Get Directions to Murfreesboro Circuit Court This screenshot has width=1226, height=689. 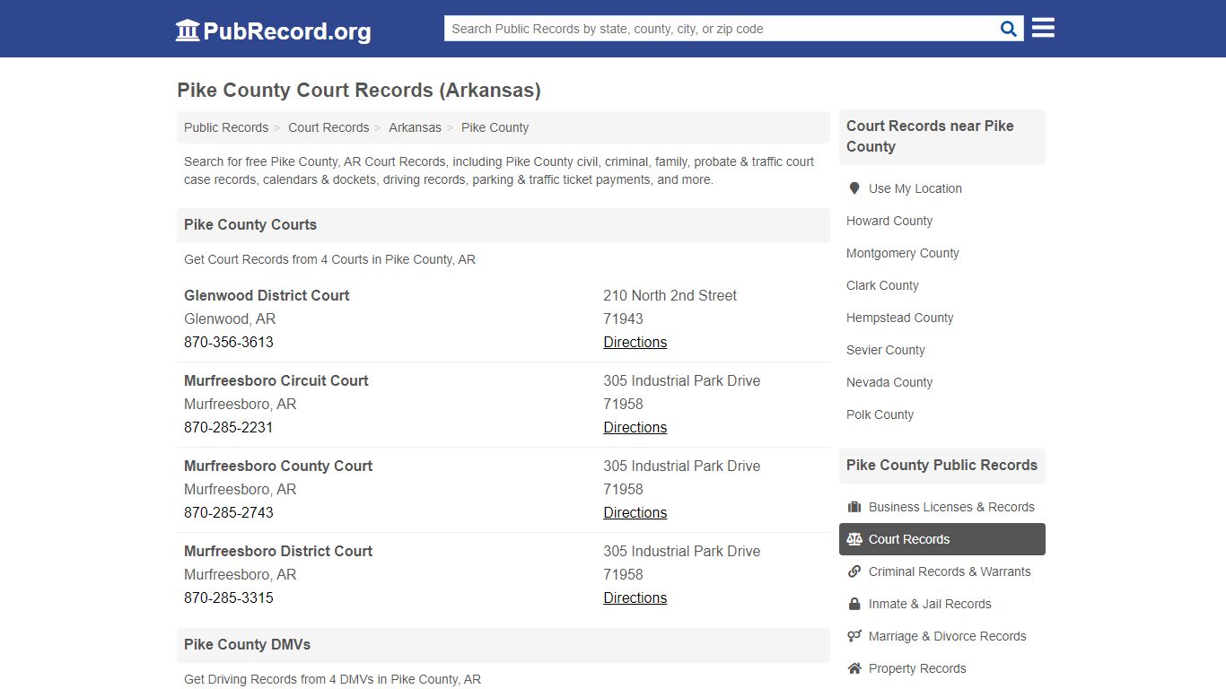[x=635, y=427]
